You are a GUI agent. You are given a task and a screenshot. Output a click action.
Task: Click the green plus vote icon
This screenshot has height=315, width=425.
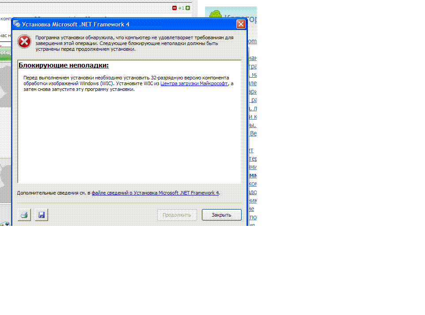pyautogui.click(x=188, y=8)
